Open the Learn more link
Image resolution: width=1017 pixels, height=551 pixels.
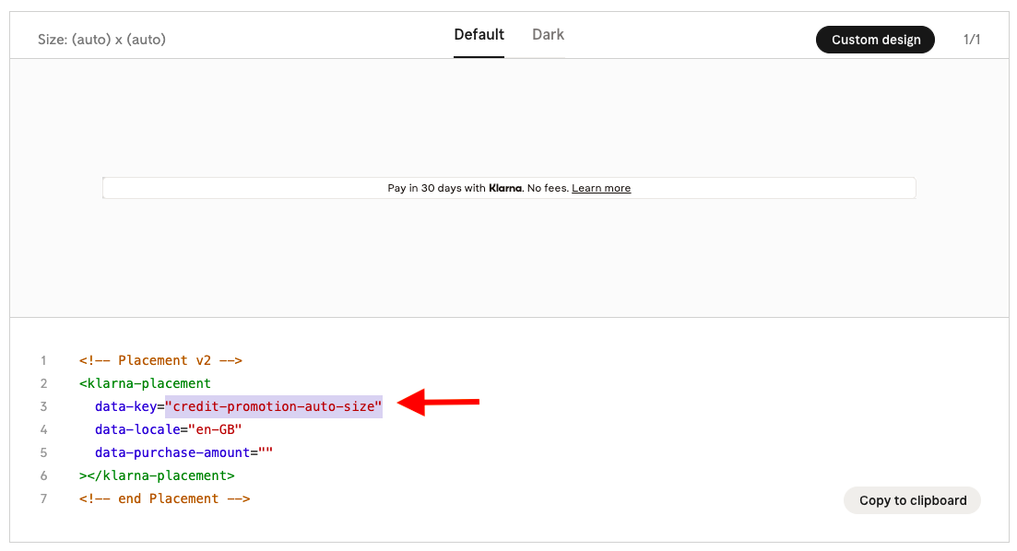click(601, 188)
